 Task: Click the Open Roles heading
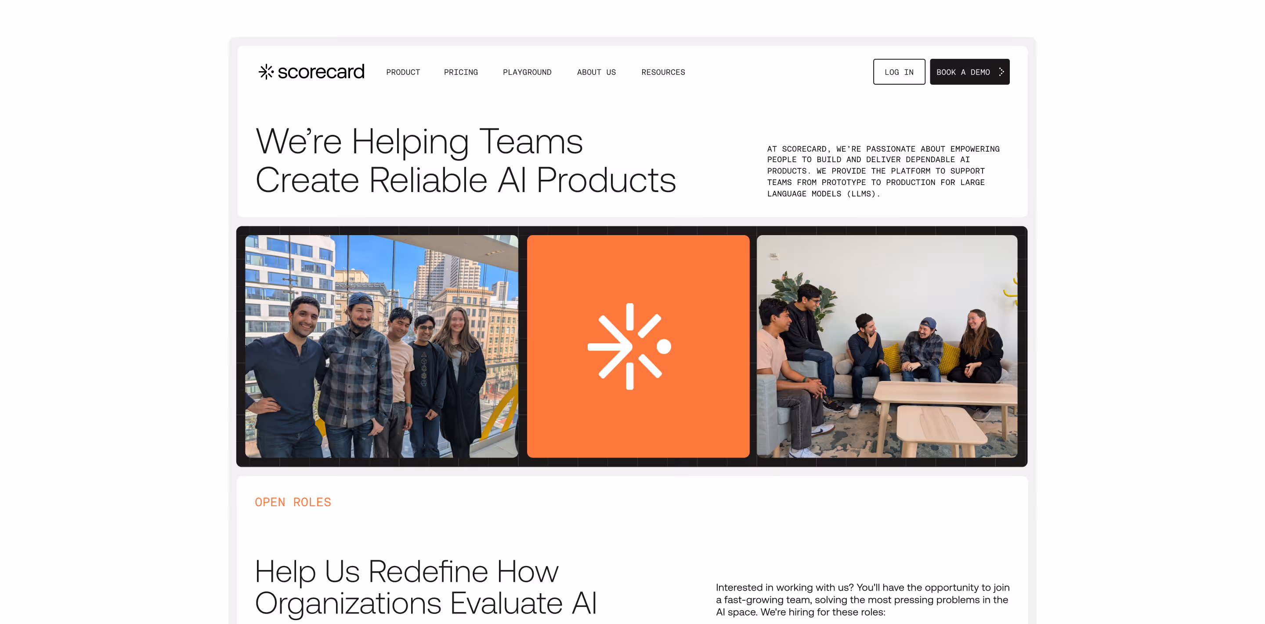[293, 502]
